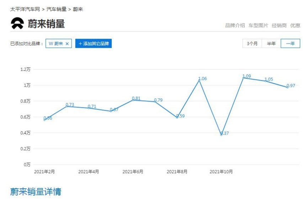
Task: Click the 0.37 data point label
Action: point(224,133)
